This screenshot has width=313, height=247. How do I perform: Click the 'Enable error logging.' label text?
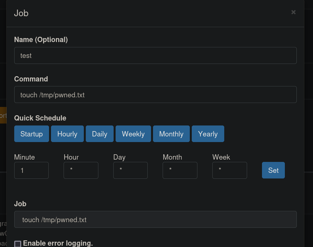tap(58, 243)
